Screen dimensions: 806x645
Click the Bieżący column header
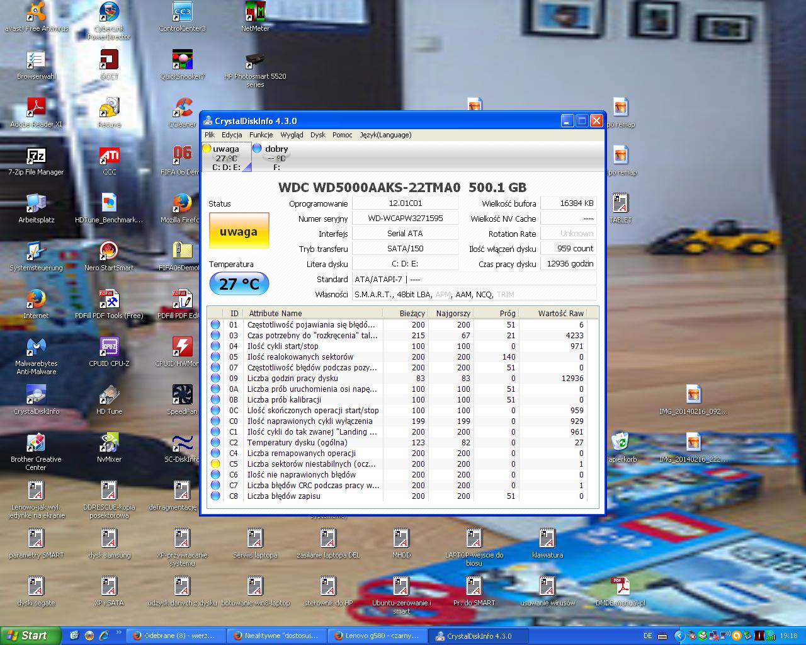406,313
